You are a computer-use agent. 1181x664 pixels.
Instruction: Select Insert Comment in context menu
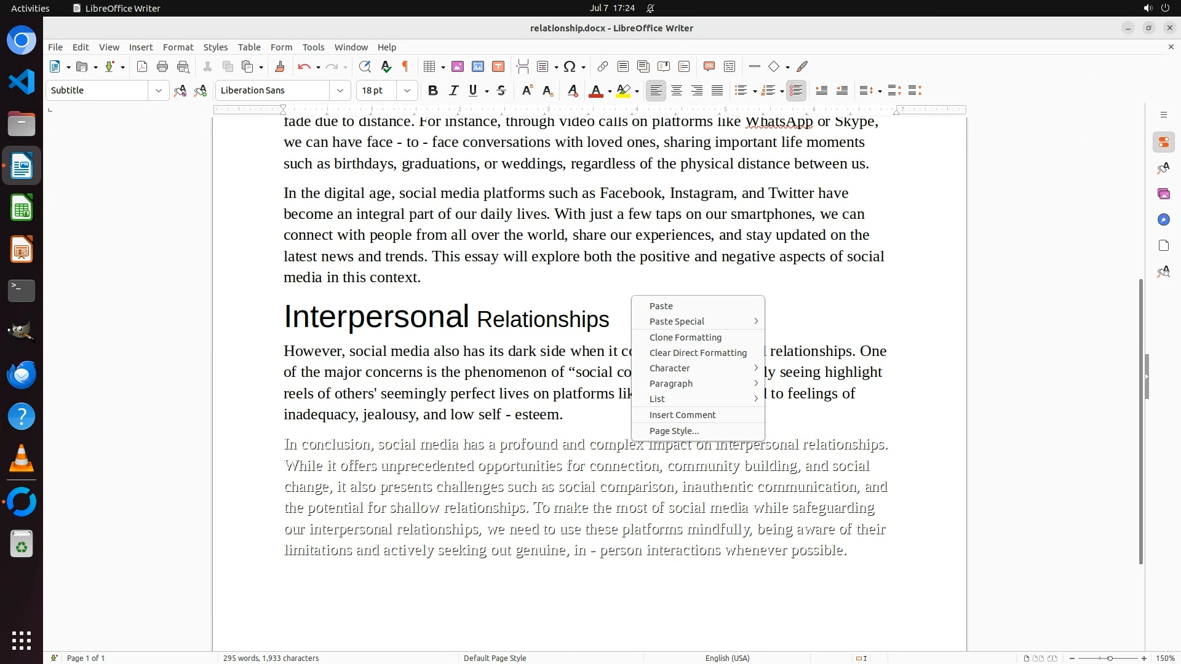click(x=682, y=415)
